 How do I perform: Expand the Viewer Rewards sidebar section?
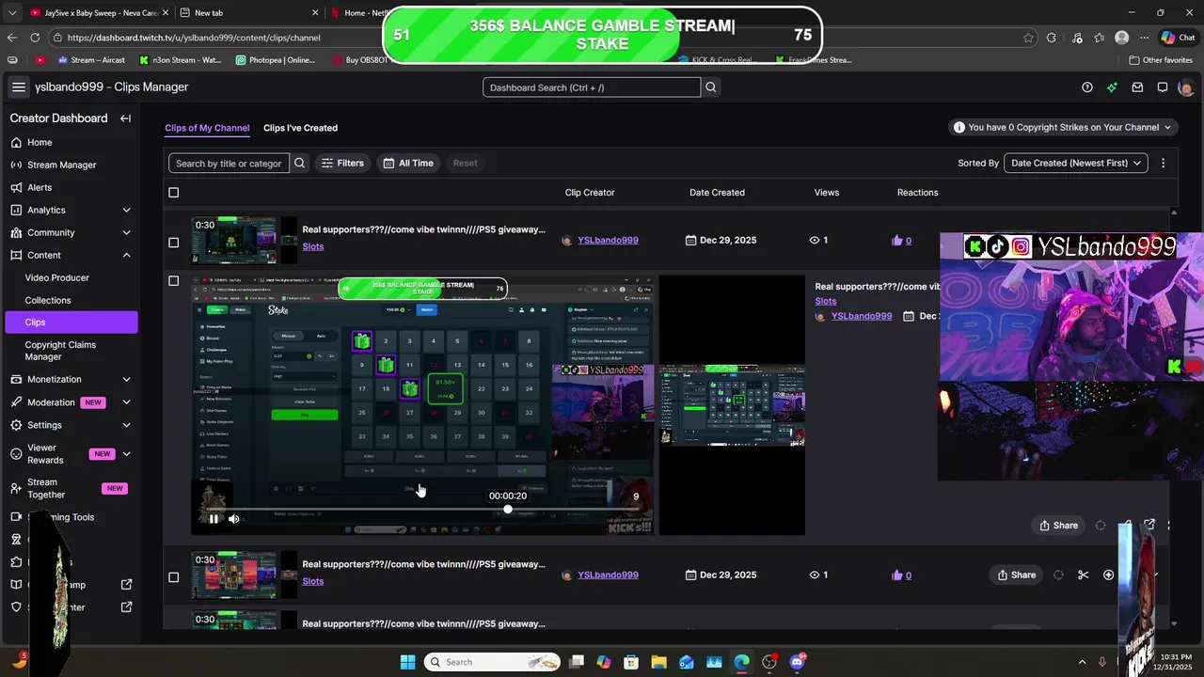point(126,454)
